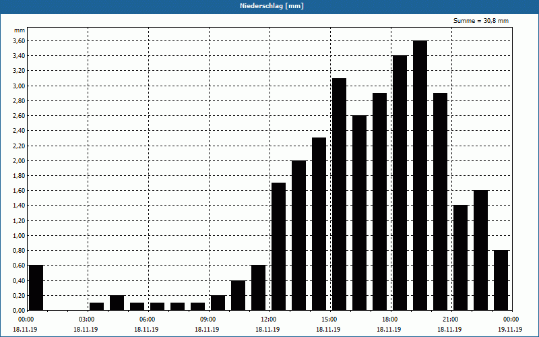Click the 09:00 time label

pyautogui.click(x=209, y=319)
